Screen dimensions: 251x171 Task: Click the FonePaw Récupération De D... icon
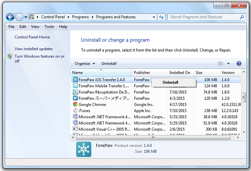click(75, 92)
